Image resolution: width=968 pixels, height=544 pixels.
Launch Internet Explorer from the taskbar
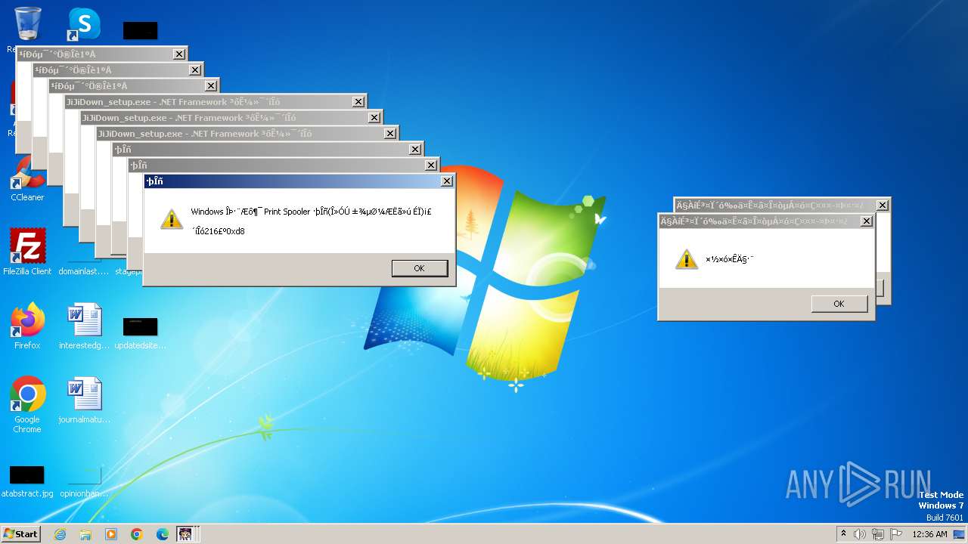60,534
